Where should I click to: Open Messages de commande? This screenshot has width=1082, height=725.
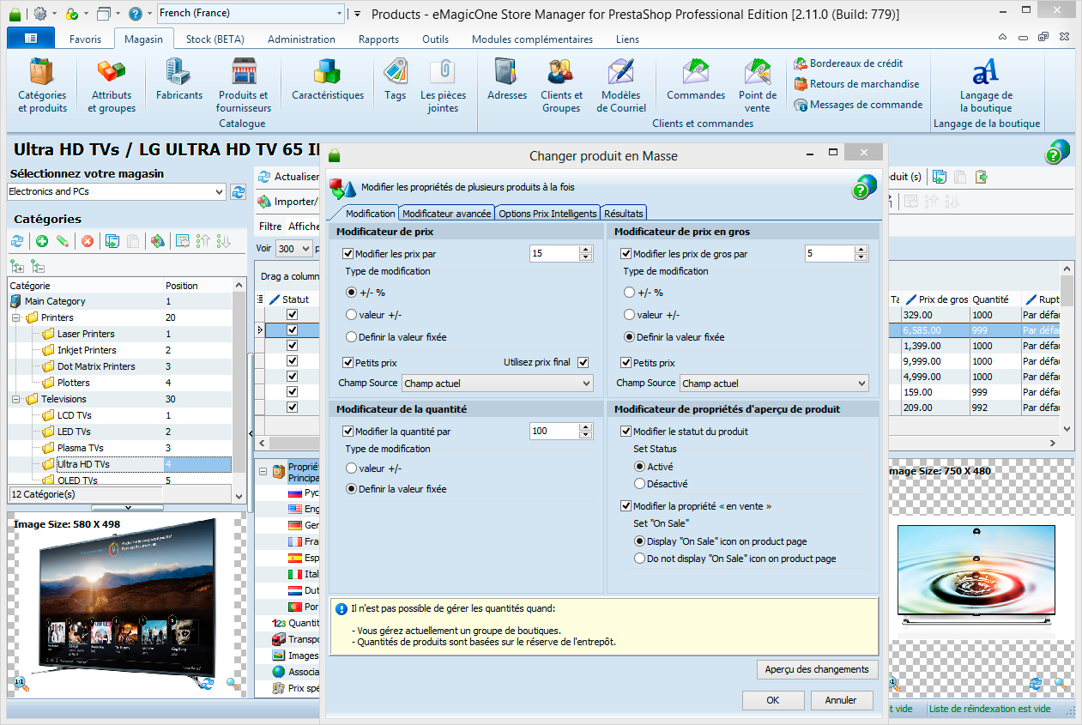pos(859,105)
